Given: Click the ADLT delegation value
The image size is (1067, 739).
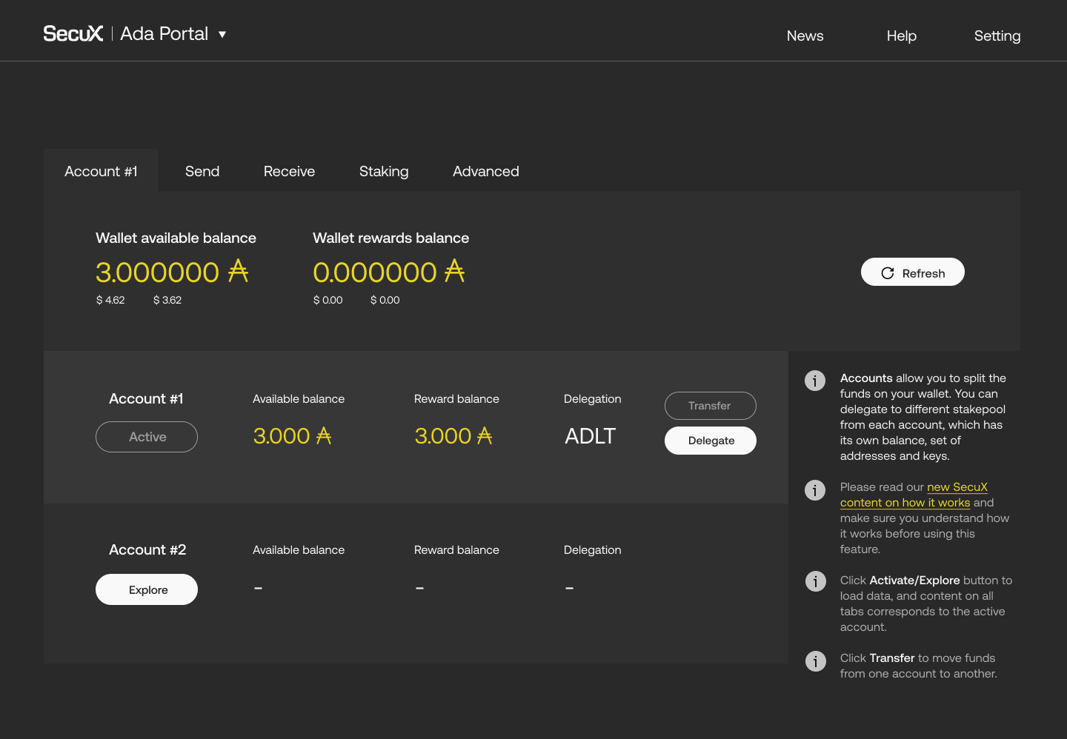Looking at the screenshot, I should 590,436.
